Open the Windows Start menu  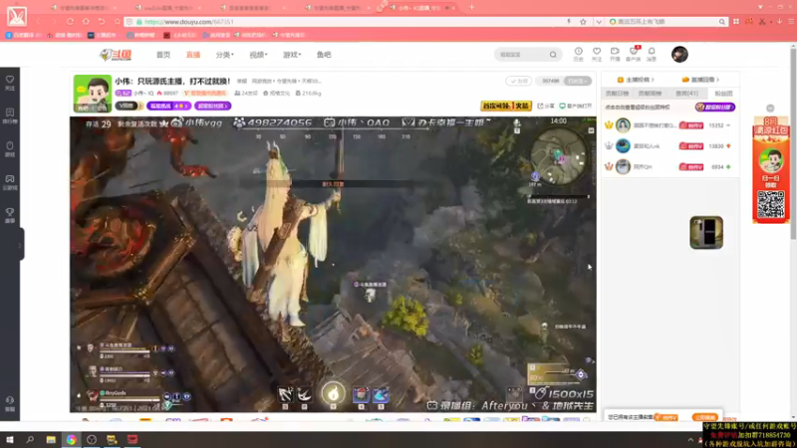pos(9,440)
